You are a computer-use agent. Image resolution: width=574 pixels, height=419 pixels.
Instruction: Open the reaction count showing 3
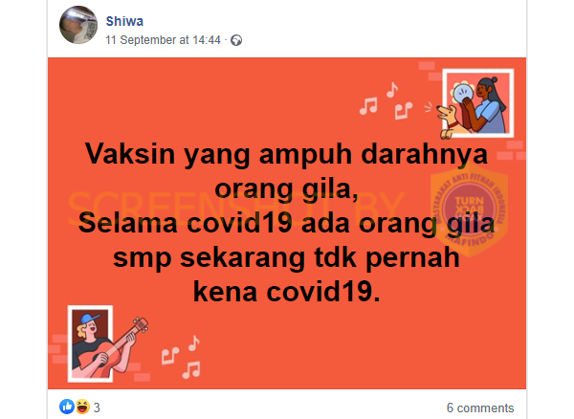(x=97, y=408)
